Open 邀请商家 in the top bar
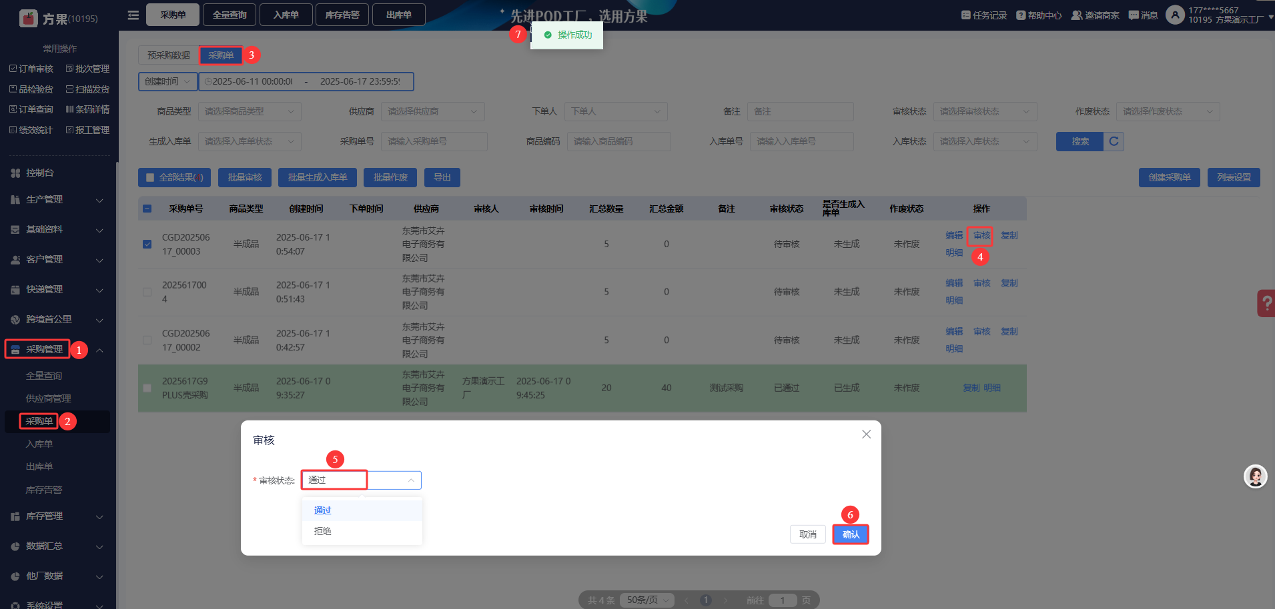 pos(1096,15)
